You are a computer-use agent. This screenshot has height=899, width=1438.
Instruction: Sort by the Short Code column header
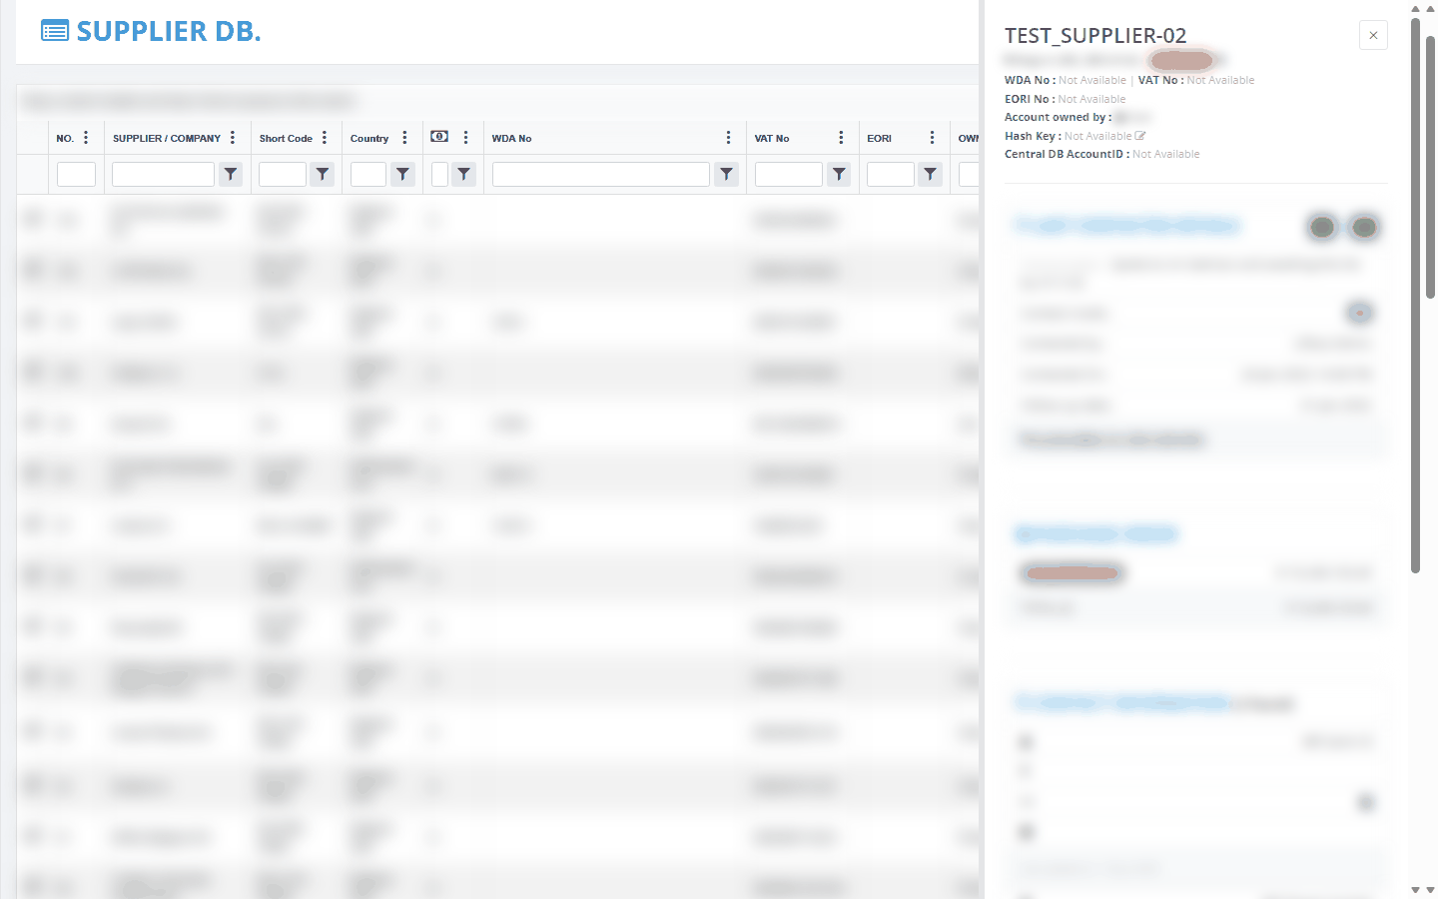tap(286, 139)
